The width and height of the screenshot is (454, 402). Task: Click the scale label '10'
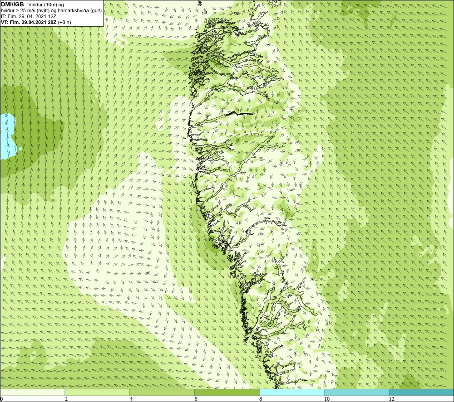tap(326, 399)
